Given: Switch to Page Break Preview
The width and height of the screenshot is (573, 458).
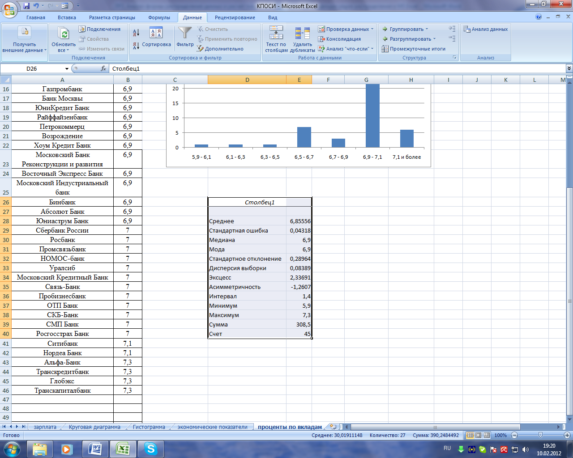Looking at the screenshot, I should (x=486, y=435).
